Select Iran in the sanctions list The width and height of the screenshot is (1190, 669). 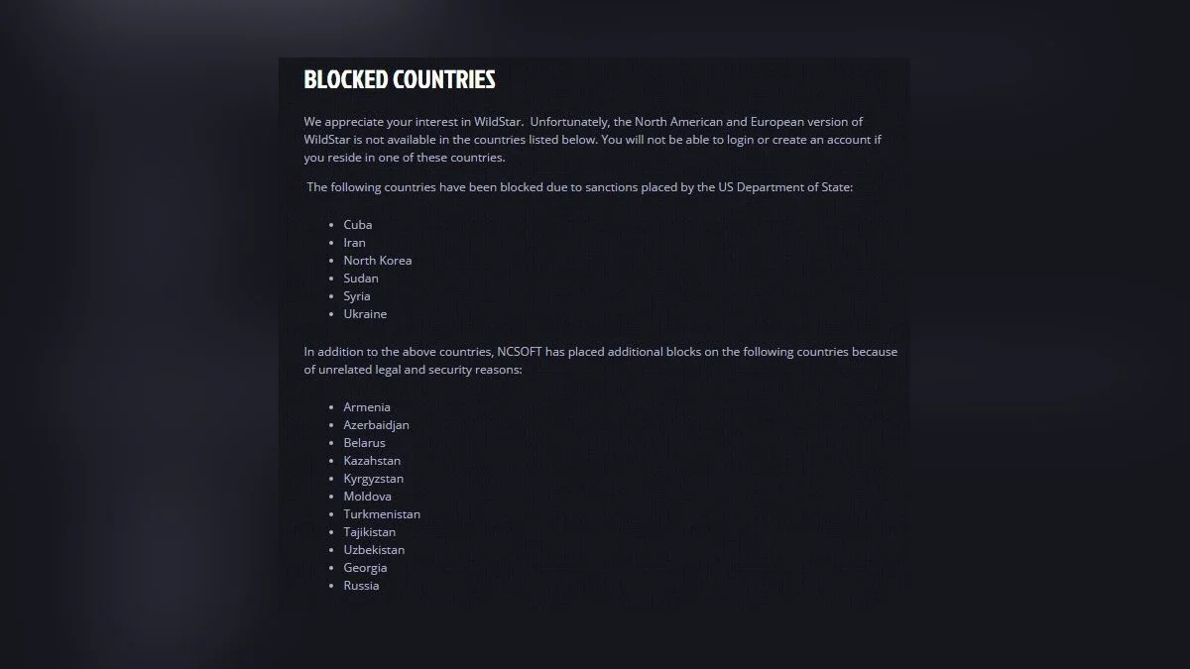coord(354,243)
